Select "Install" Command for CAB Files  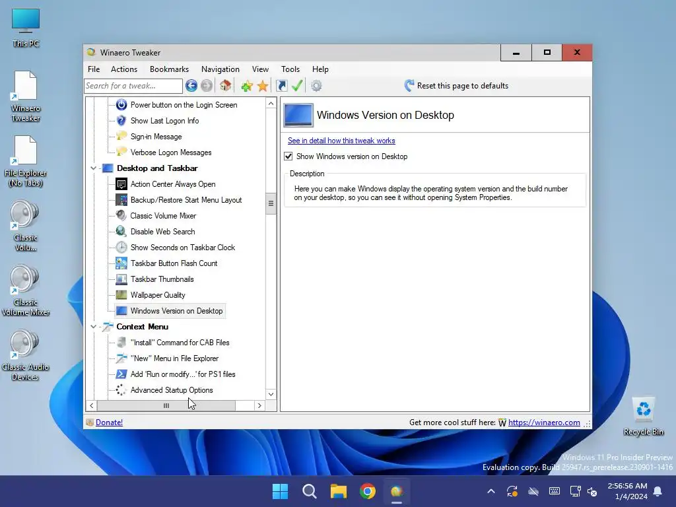(x=180, y=343)
